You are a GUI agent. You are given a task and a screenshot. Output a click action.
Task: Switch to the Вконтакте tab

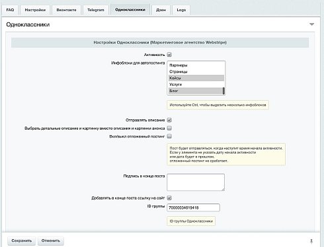point(66,10)
